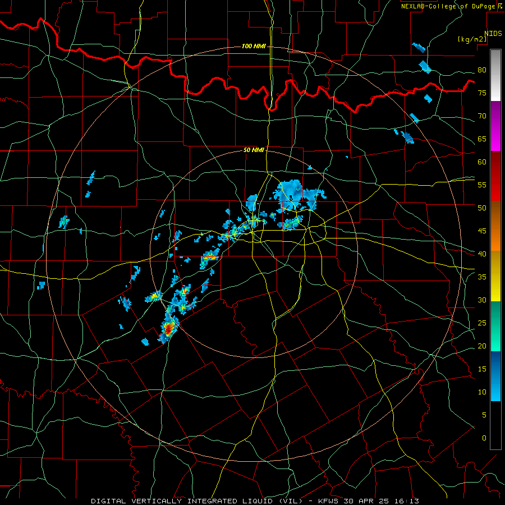This screenshot has height=505, width=505.
Task: Click the 70 value on the VIL scale
Action: point(482,116)
